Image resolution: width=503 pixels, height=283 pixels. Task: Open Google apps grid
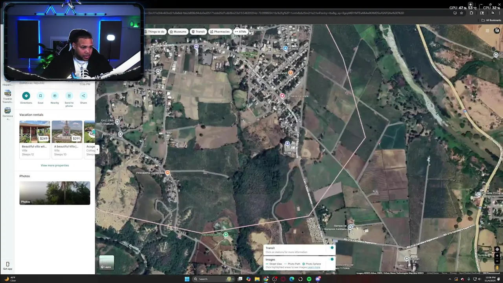487,31
